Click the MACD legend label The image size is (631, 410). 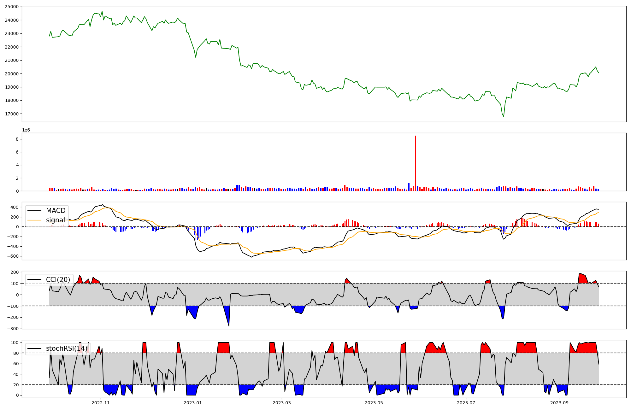coord(56,211)
